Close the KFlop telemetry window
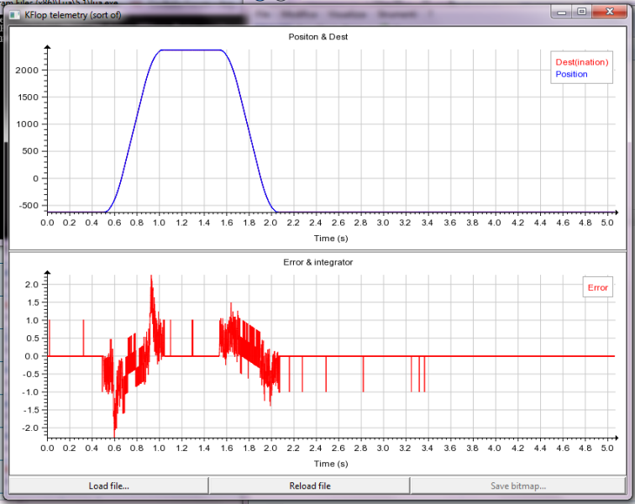The width and height of the screenshot is (635, 504). click(x=611, y=13)
